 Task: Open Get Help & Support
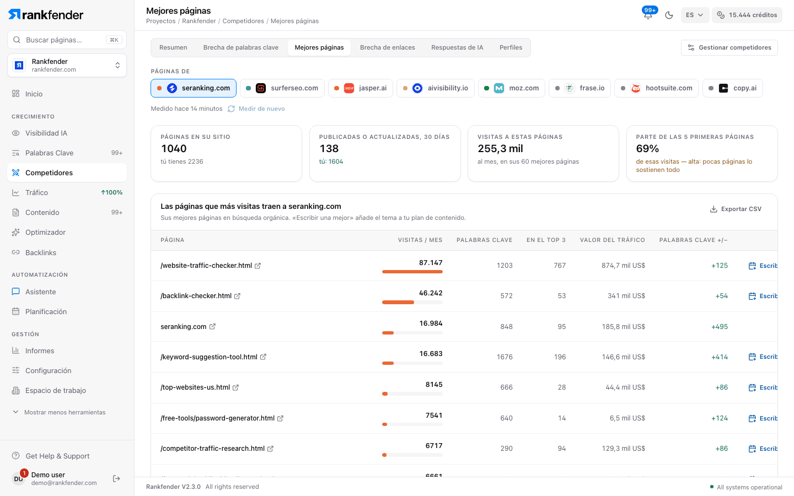pyautogui.click(x=67, y=456)
